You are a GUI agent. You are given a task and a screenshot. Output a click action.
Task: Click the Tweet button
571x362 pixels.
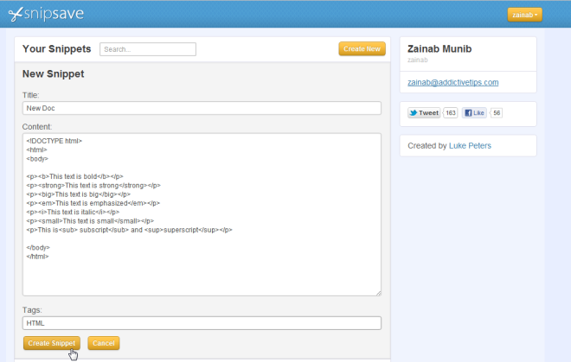424,113
